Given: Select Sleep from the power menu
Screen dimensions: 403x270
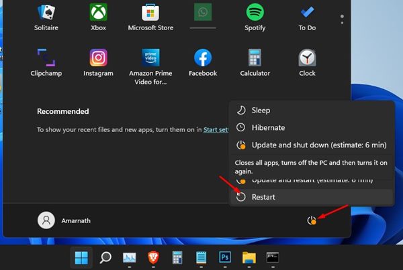Looking at the screenshot, I should (x=312, y=111).
